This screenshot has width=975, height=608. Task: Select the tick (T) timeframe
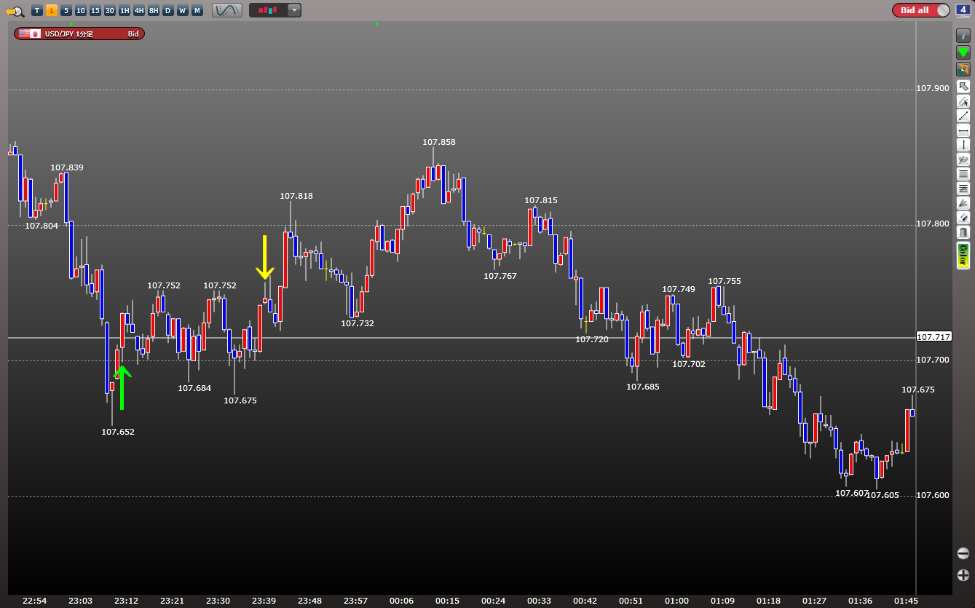pos(36,10)
